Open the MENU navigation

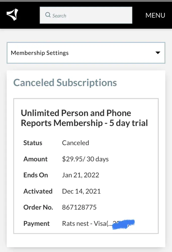pos(155,15)
